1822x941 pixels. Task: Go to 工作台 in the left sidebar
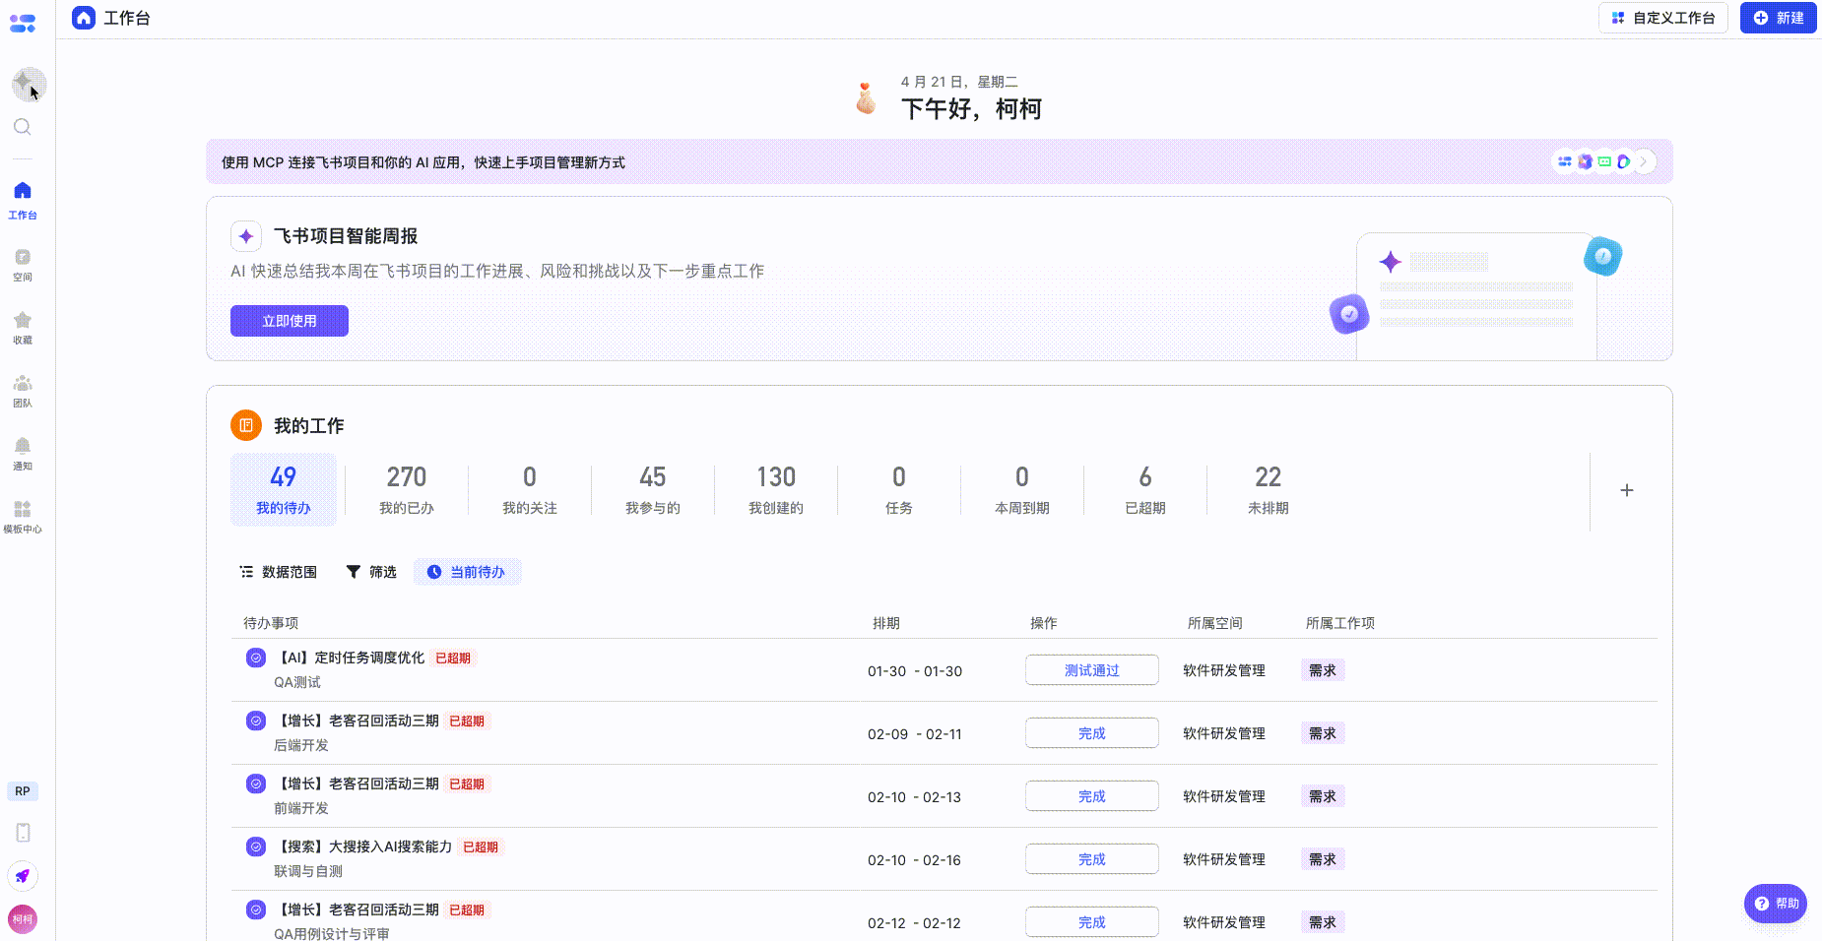pos(23,200)
